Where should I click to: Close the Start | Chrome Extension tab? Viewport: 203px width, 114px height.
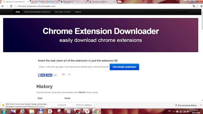coord(28,2)
